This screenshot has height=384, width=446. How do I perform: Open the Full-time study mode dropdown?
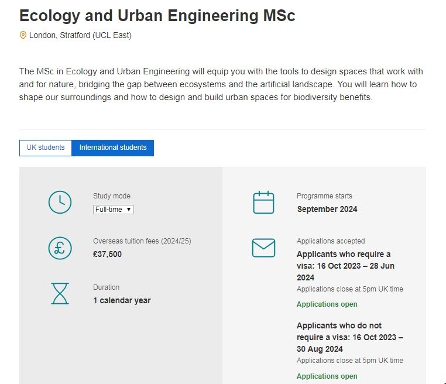tap(114, 209)
